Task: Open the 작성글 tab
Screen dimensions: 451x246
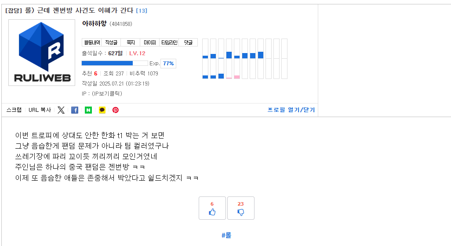Action: 111,43
